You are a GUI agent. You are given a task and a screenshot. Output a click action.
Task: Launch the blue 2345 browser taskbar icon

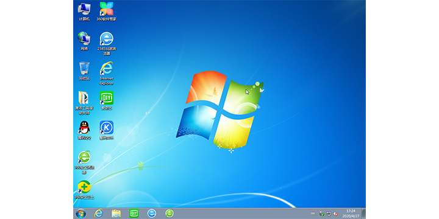152,214
